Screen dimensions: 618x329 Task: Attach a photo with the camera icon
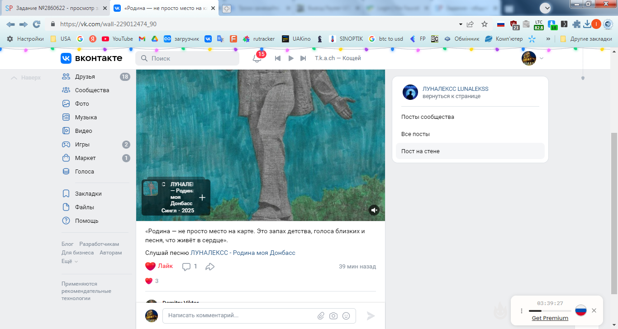pos(333,316)
